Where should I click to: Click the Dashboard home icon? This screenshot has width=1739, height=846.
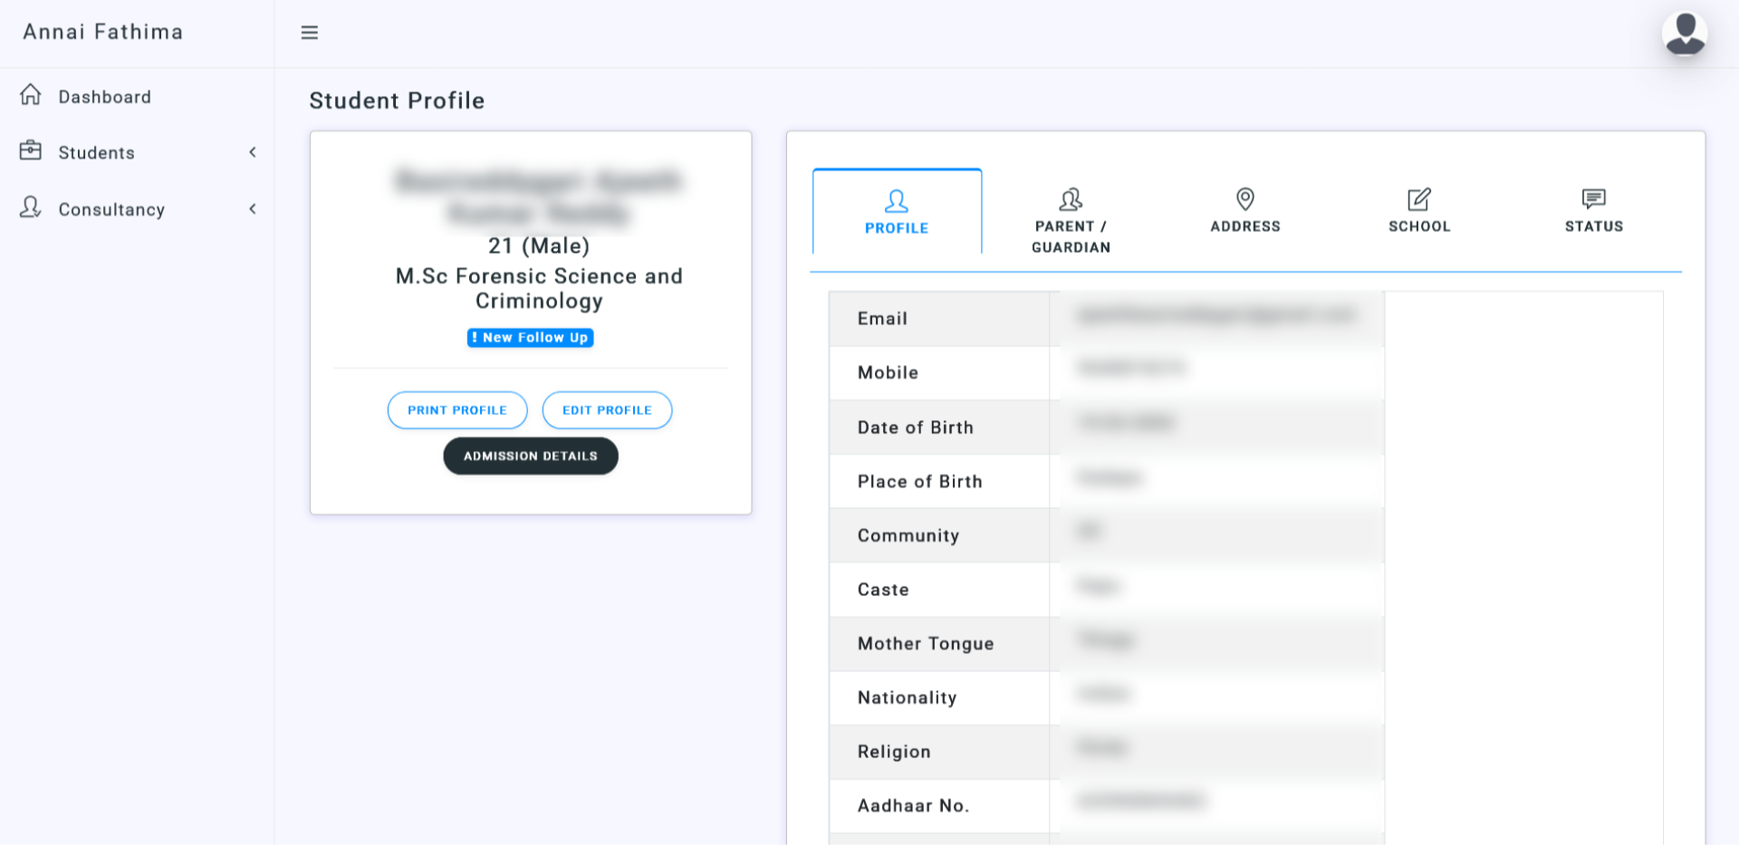[x=31, y=95]
